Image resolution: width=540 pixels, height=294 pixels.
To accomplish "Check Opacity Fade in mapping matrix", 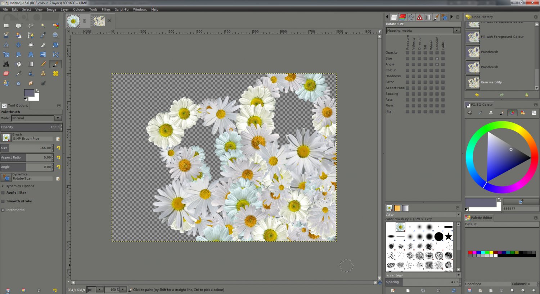I will 443,52.
